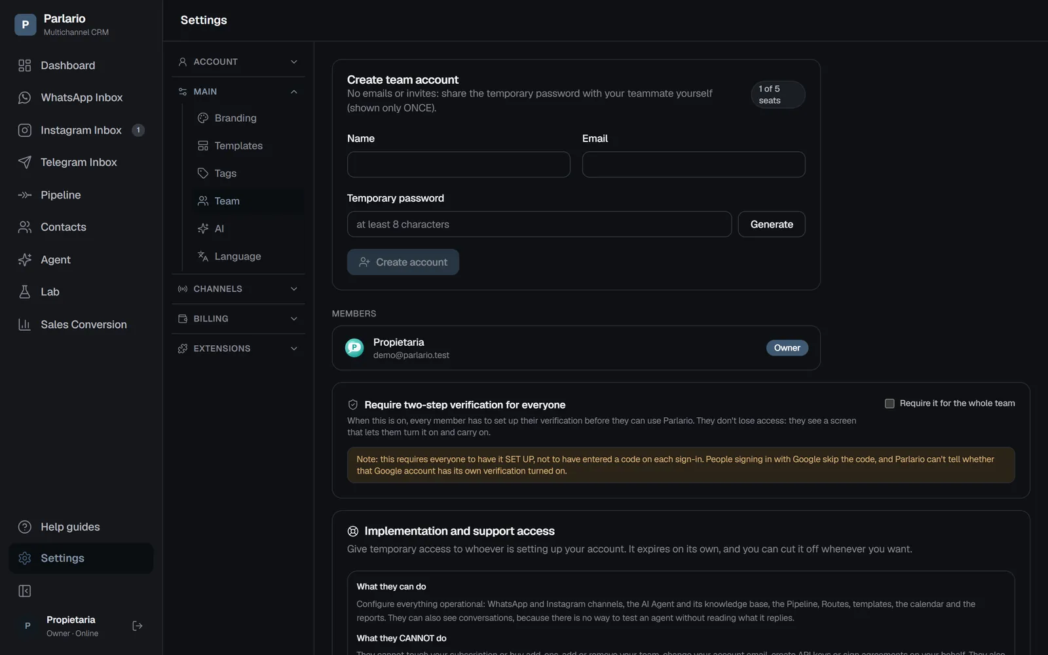
Task: Focus the Temporary password field
Action: point(539,224)
